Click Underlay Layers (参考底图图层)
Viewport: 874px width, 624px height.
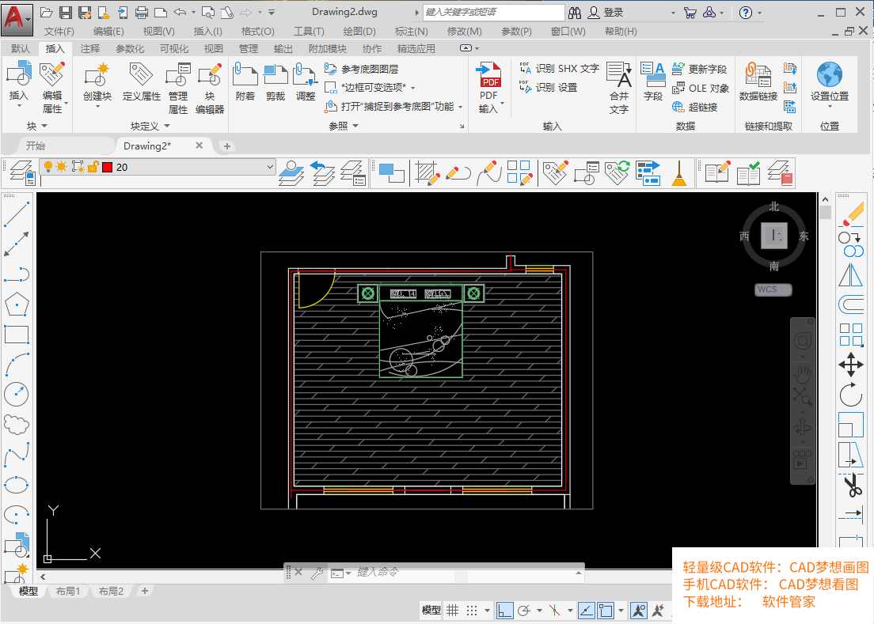pos(362,69)
